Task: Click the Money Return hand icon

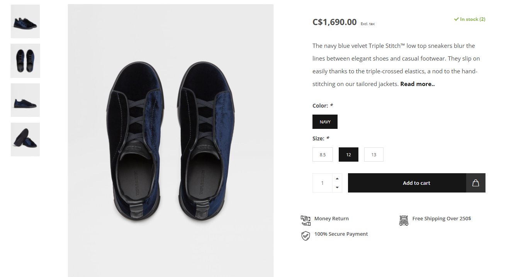Action: click(x=306, y=220)
